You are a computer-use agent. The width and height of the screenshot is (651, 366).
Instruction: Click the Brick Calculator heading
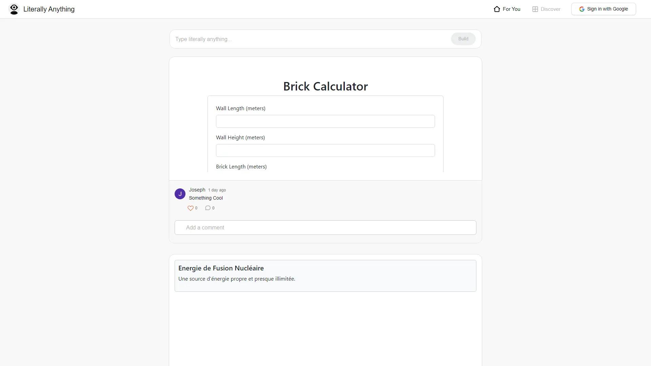[325, 86]
